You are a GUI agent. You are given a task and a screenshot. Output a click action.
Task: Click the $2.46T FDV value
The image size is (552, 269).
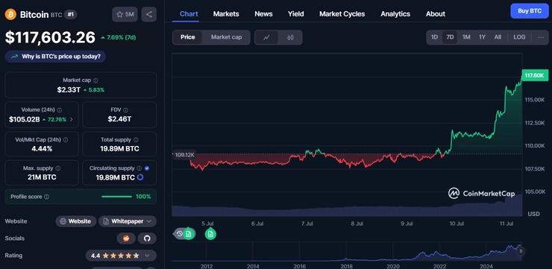pos(119,119)
